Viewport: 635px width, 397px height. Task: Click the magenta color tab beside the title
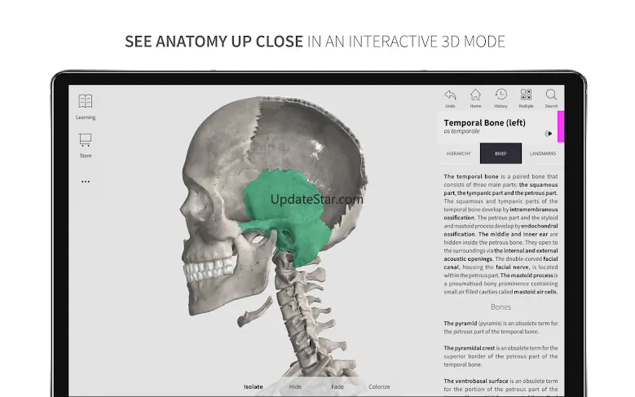tap(561, 127)
